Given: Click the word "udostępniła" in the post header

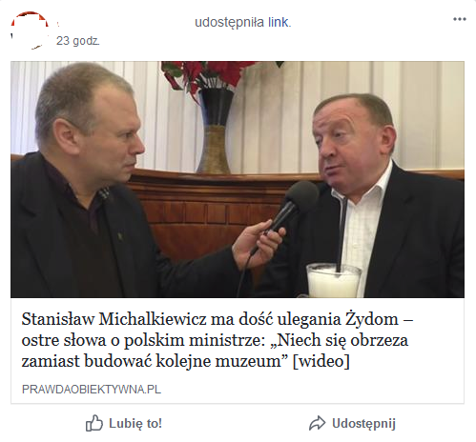Looking at the screenshot, I should coord(229,22).
